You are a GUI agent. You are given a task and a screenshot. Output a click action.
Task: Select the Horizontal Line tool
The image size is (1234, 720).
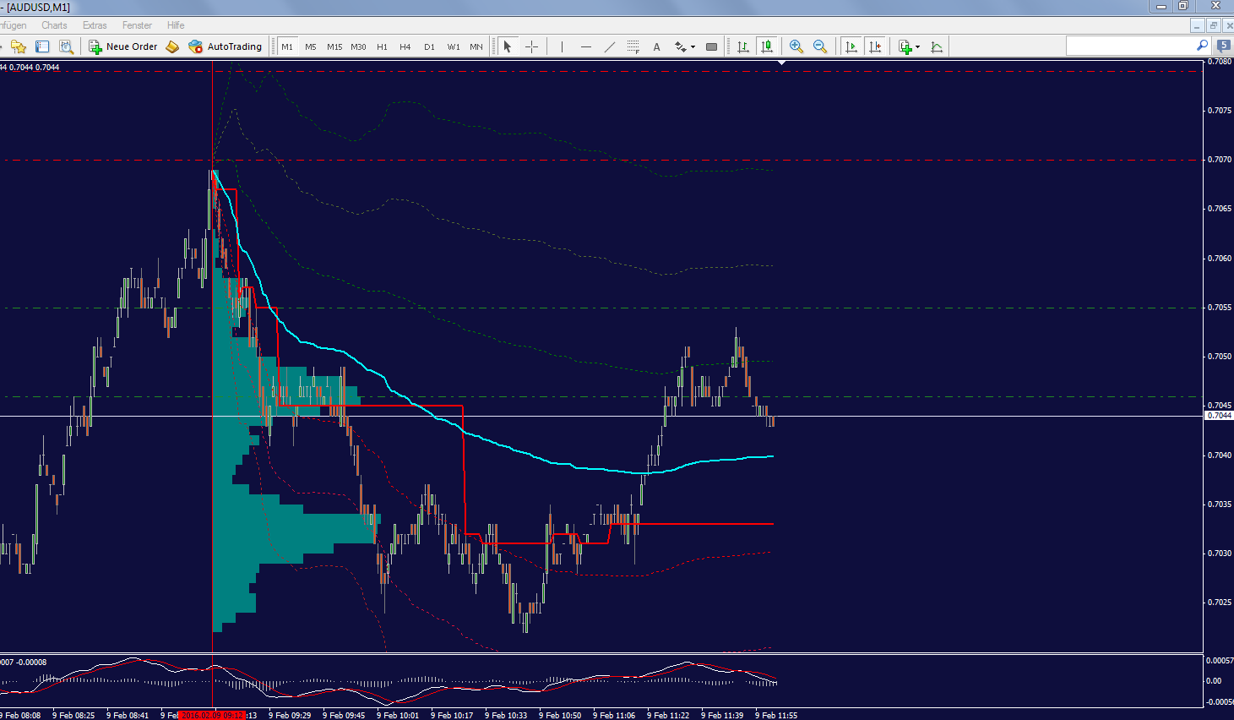(586, 46)
